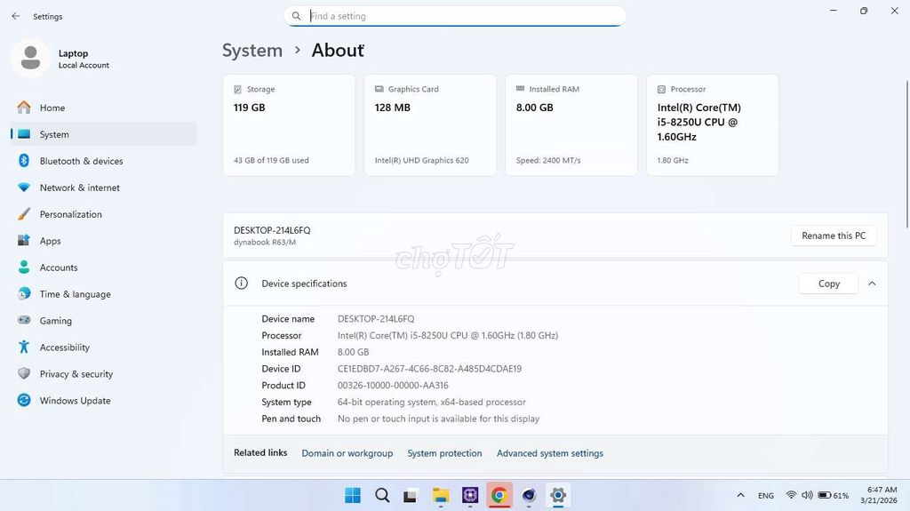
Task: Open Google Chrome from the taskbar
Action: [x=499, y=495]
